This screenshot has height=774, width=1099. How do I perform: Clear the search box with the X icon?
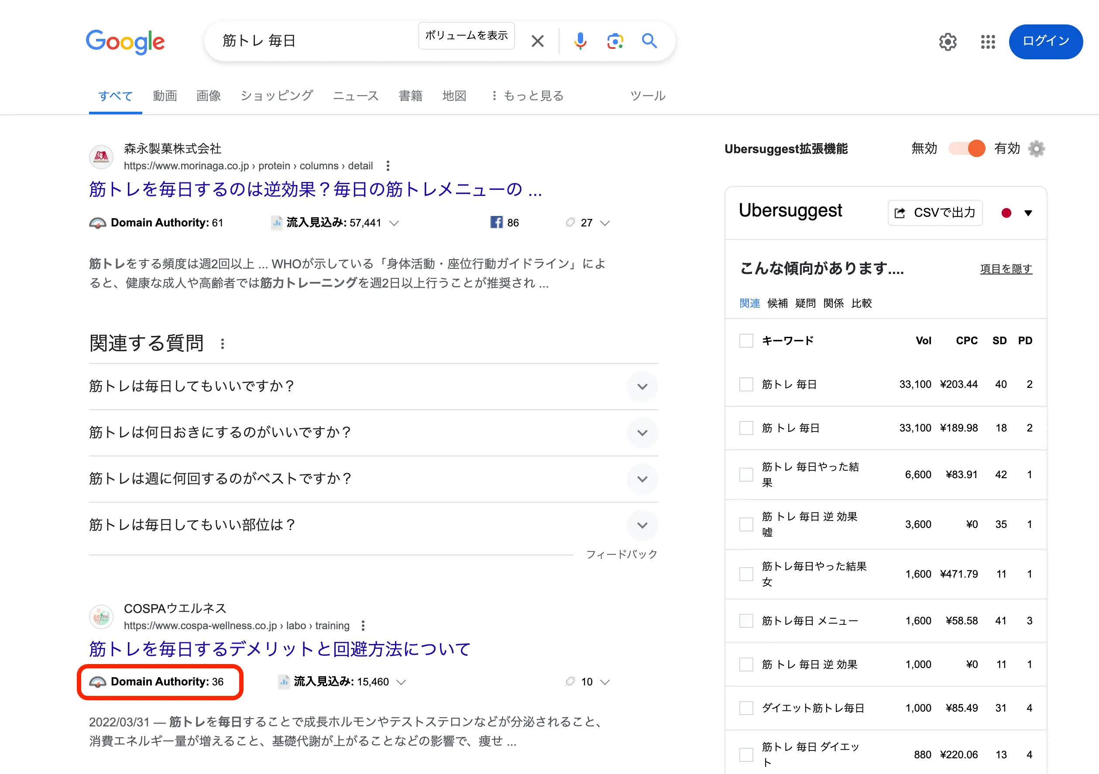[x=538, y=41]
